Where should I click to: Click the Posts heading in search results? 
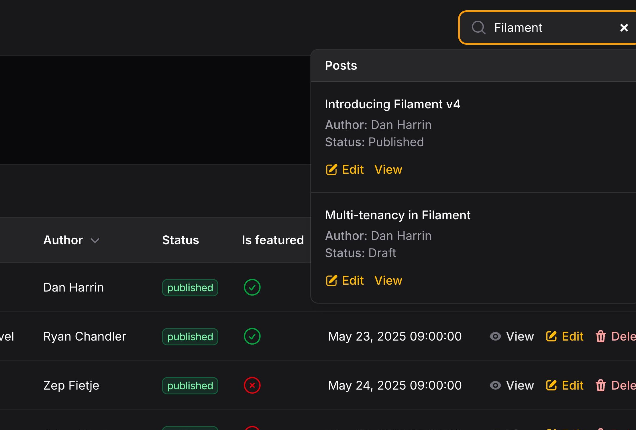click(341, 65)
